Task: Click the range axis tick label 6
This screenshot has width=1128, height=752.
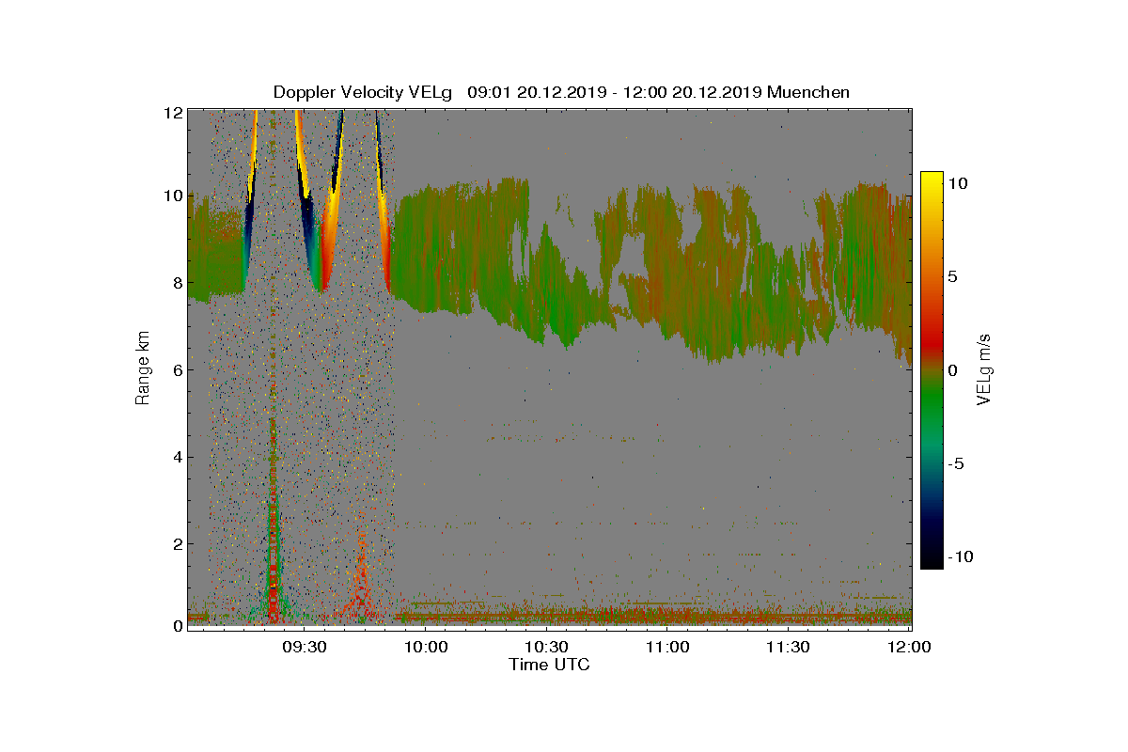Action: click(x=176, y=369)
